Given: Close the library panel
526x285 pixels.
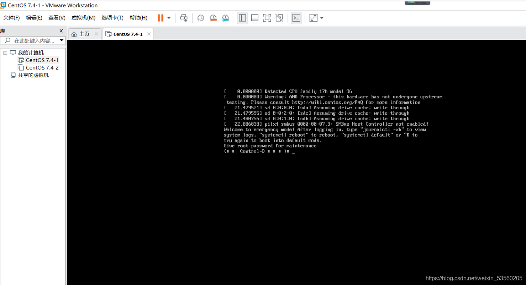Looking at the screenshot, I should click(x=61, y=31).
